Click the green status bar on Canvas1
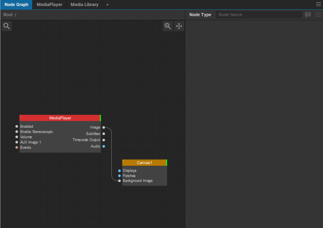The image size is (323, 228). (166, 163)
